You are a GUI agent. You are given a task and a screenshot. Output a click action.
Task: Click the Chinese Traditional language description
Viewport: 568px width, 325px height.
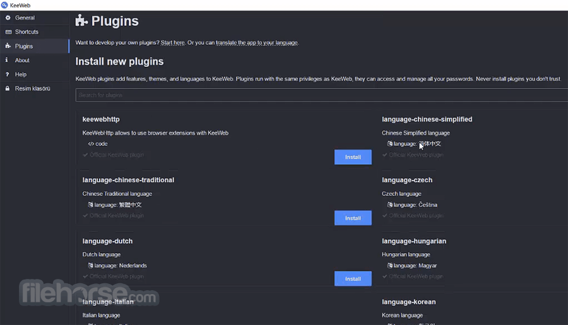click(117, 194)
